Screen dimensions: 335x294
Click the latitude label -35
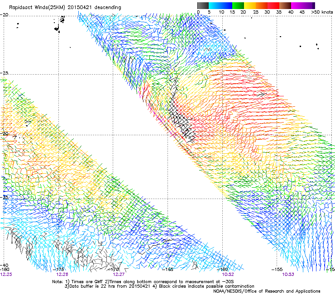coord(4,197)
